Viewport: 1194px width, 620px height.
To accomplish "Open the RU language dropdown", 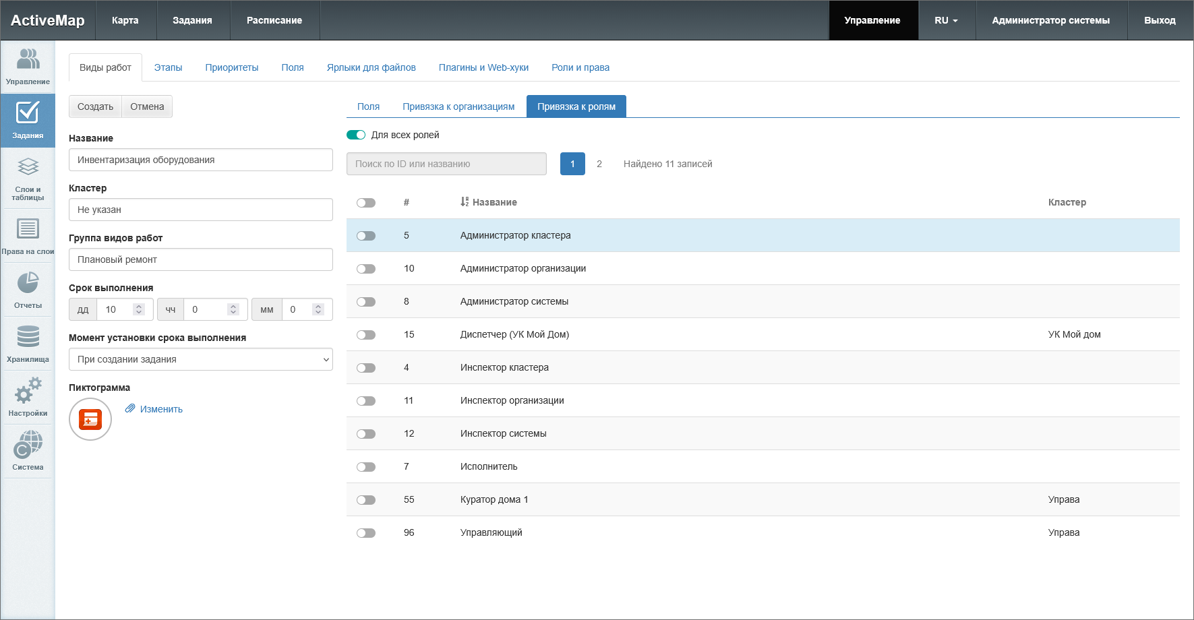I will coord(946,20).
